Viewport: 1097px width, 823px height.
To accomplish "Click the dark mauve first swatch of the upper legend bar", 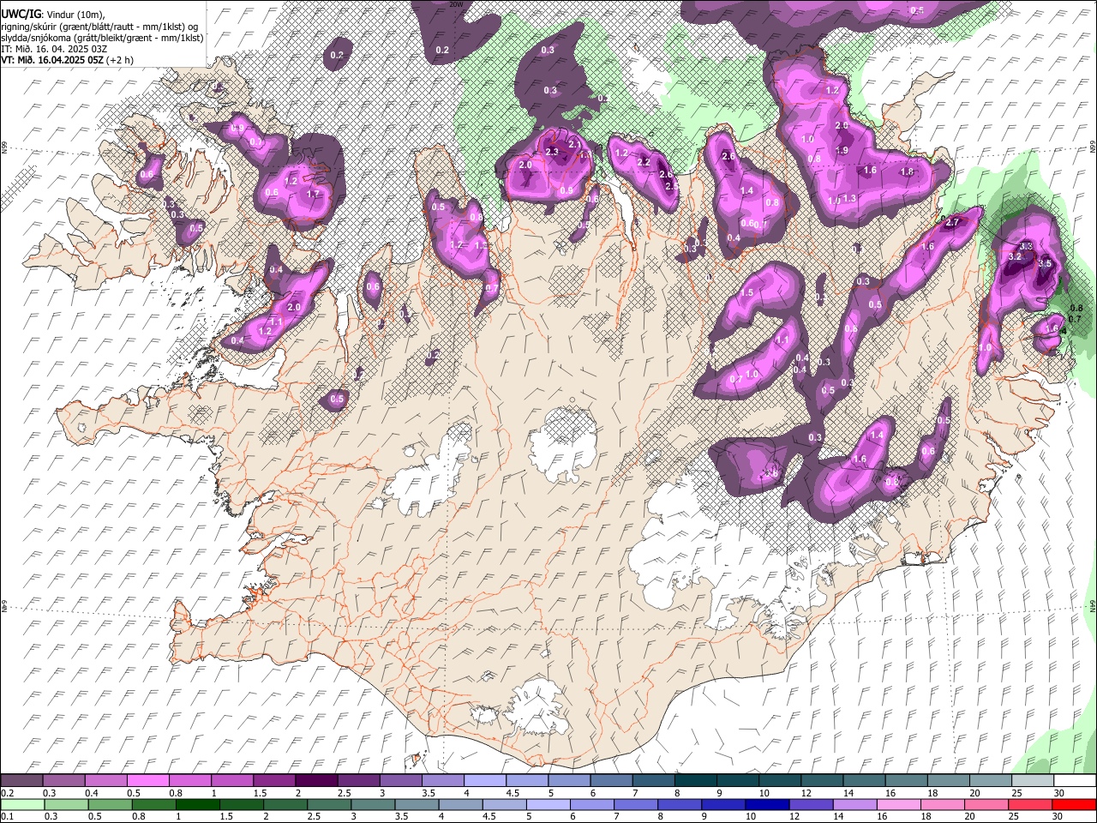I will coord(21,781).
